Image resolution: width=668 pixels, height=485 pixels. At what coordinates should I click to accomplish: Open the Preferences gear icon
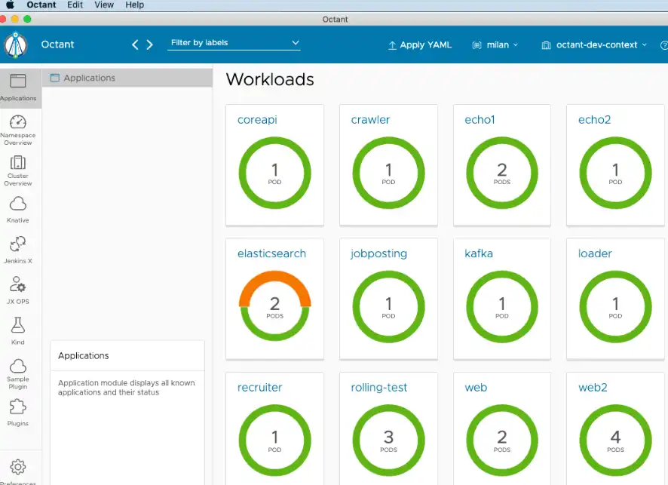tap(18, 467)
